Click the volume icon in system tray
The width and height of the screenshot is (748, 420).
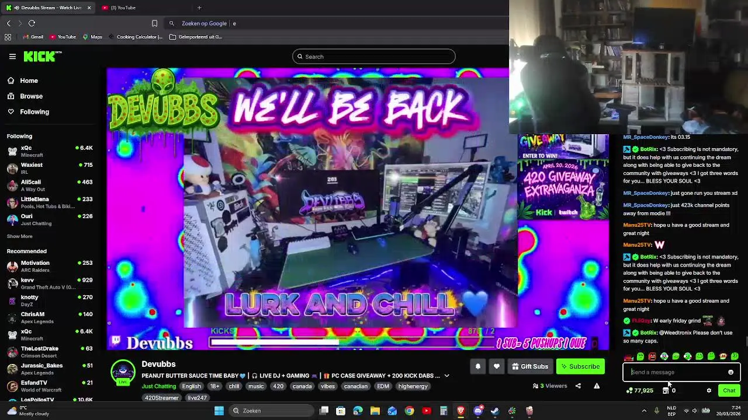[695, 411]
